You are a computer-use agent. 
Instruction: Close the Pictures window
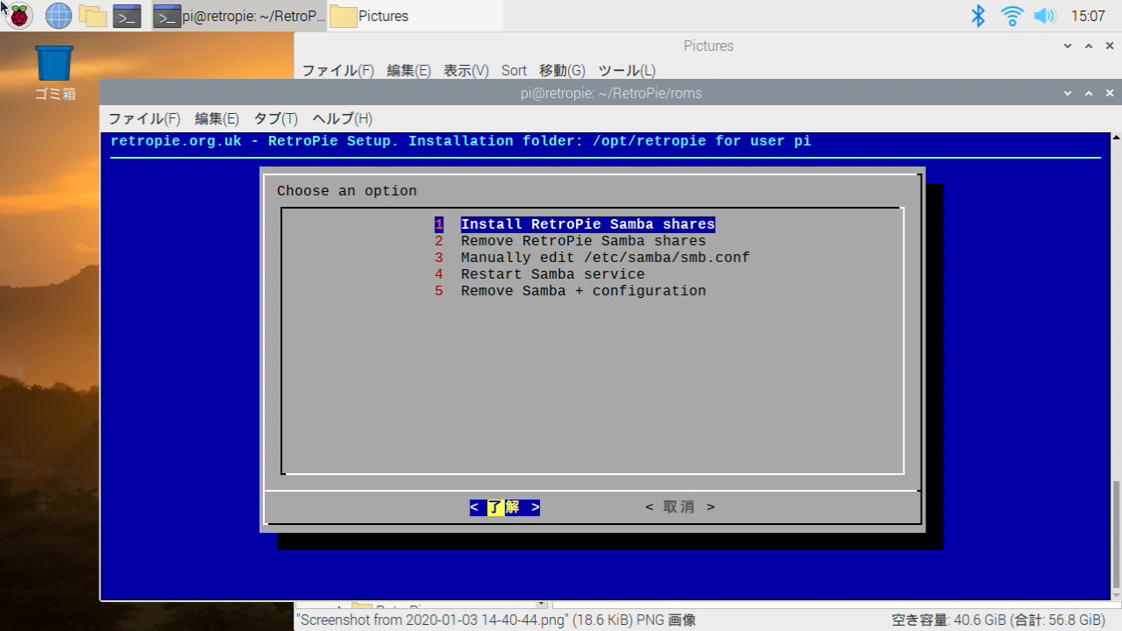pyautogui.click(x=1110, y=46)
